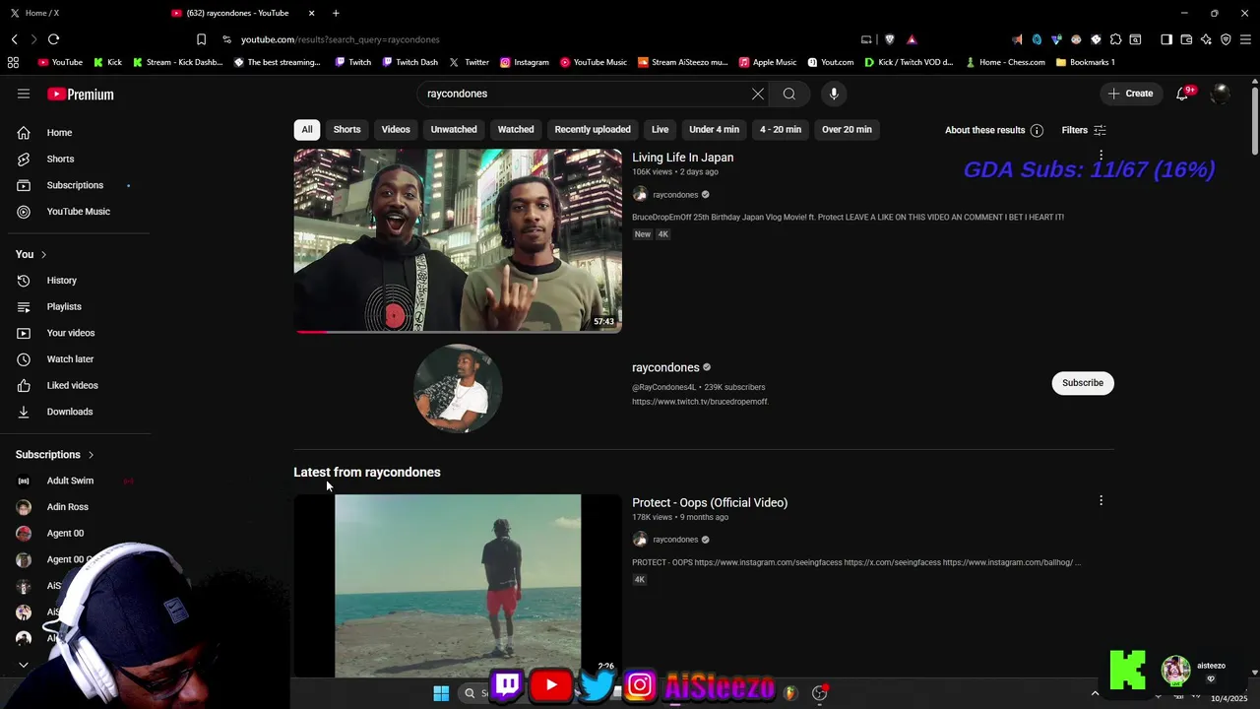Click the browser reload button
Viewport: 1260px width, 709px height.
coord(53,39)
